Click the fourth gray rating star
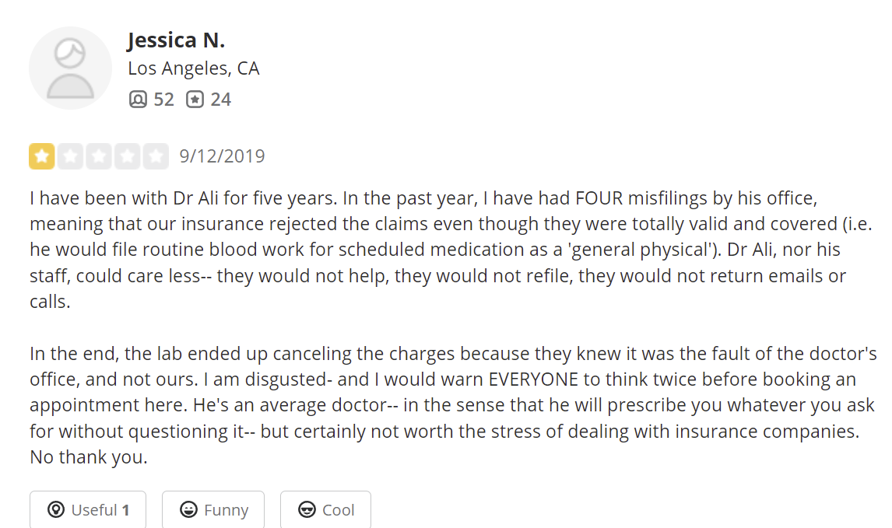892x528 pixels. tap(128, 156)
